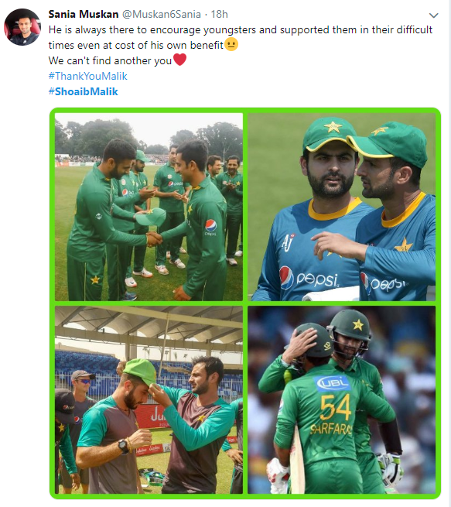Open the @Muskan6Sania handle link

(x=162, y=14)
